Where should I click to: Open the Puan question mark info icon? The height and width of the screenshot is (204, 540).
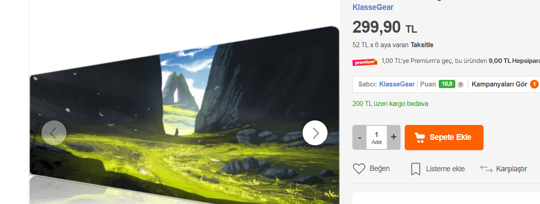[x=460, y=84]
